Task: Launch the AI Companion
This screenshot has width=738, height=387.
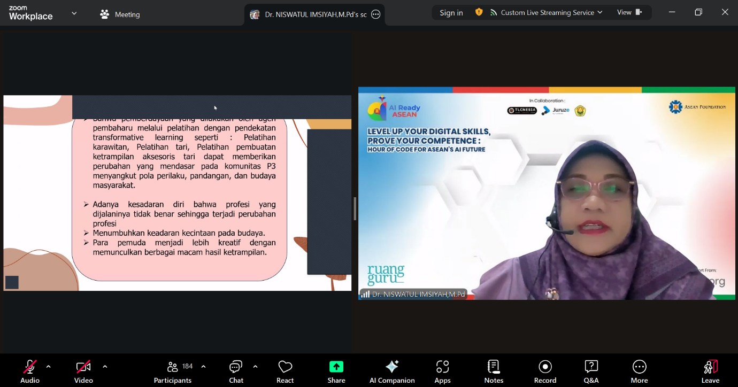Action: [392, 371]
